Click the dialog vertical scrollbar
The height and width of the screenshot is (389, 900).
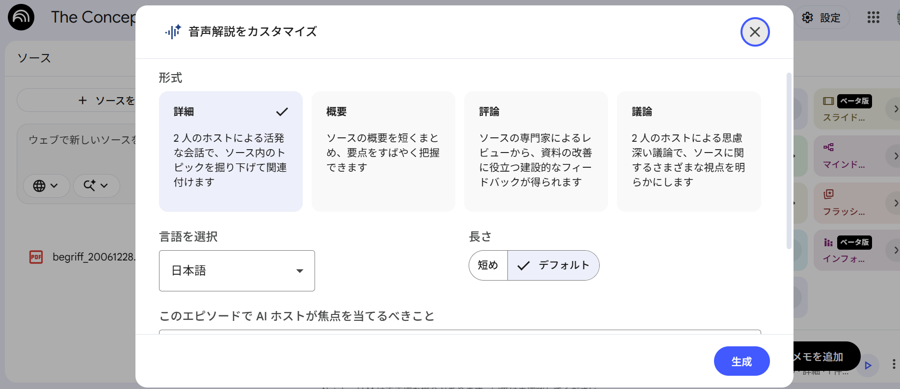(x=789, y=161)
